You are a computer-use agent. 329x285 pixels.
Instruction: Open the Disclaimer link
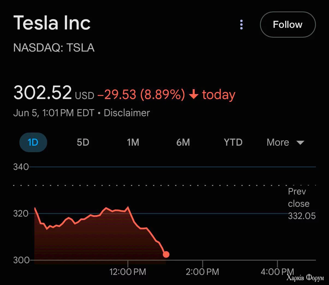tap(127, 113)
